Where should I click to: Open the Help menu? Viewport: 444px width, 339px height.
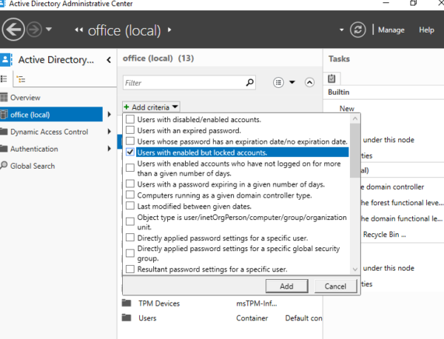point(426,30)
